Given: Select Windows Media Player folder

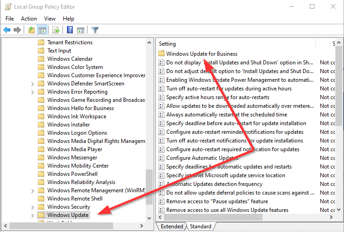Looking at the screenshot, I should 75,149.
